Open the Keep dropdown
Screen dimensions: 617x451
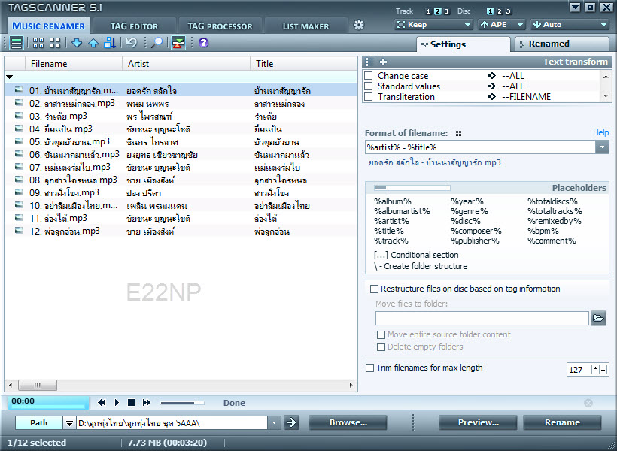pos(433,24)
